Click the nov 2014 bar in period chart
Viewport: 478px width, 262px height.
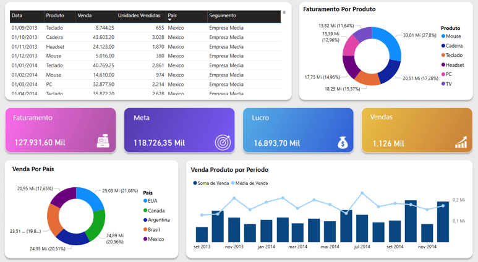click(x=427, y=233)
